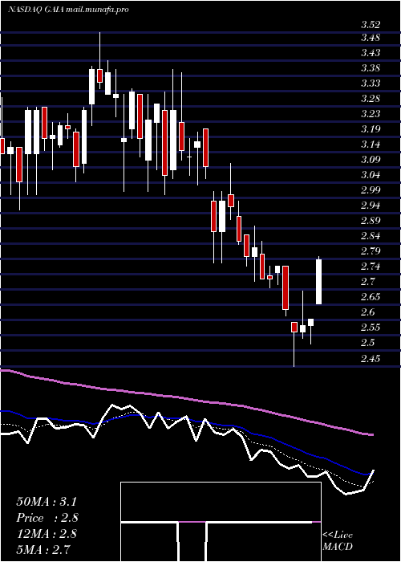Image resolution: width=401 pixels, height=562 pixels.
Task: Click the 3.33 price axis label
Action: point(371,83)
